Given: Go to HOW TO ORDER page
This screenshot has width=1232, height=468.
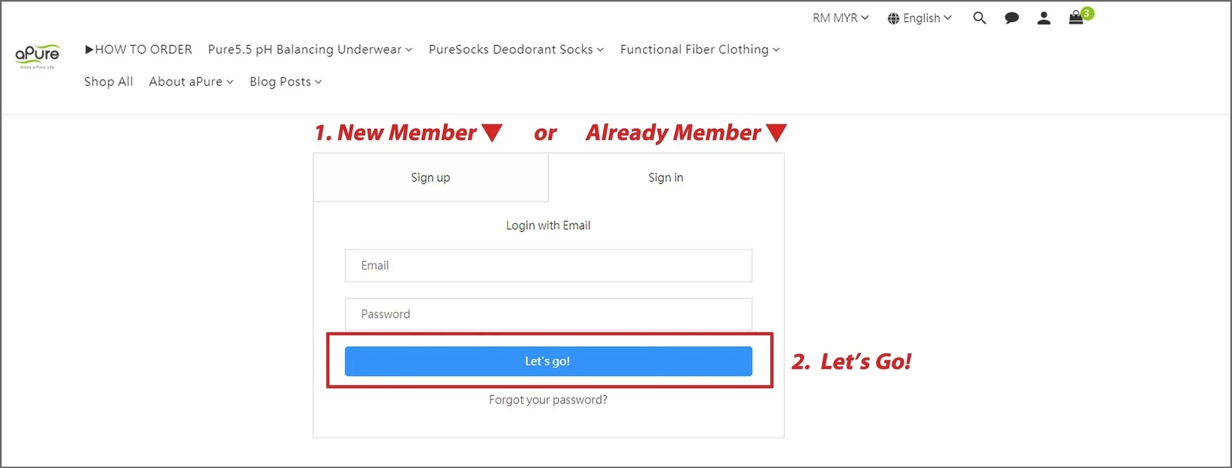Looking at the screenshot, I should [x=139, y=50].
